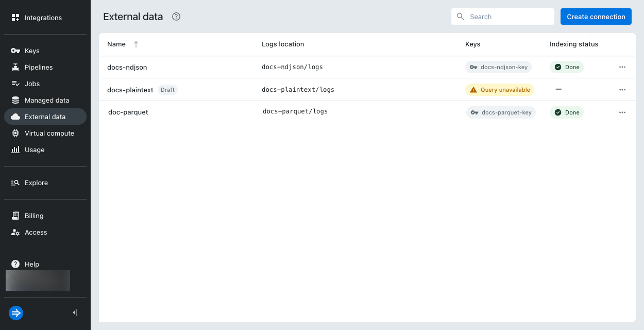This screenshot has width=644, height=330.
Task: Open the docs-ndjson connection
Action: pos(127,67)
